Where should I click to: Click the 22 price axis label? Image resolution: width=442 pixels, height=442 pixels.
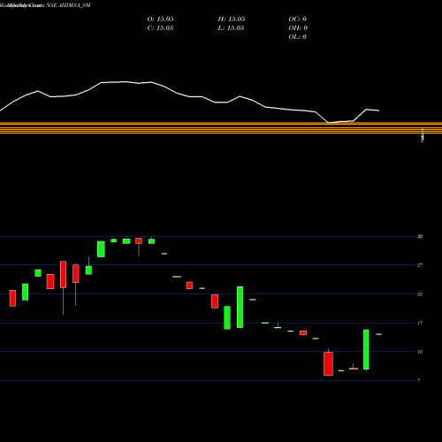tap(420, 294)
